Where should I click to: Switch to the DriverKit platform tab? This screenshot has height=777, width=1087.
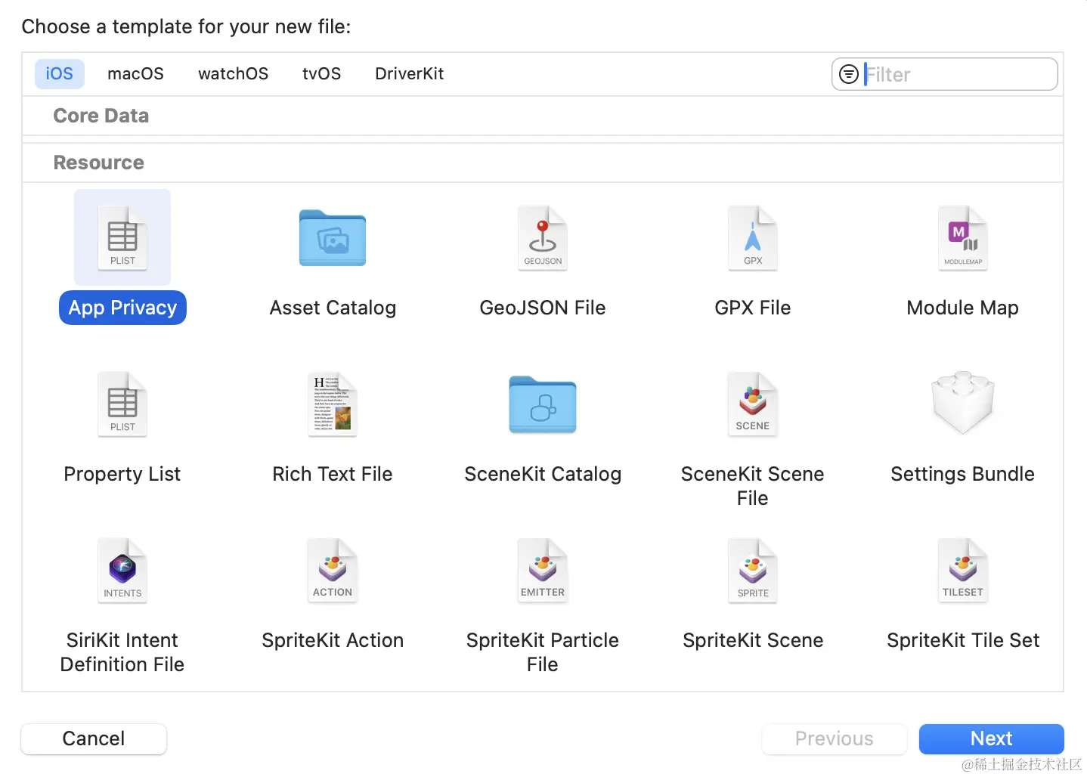[410, 73]
